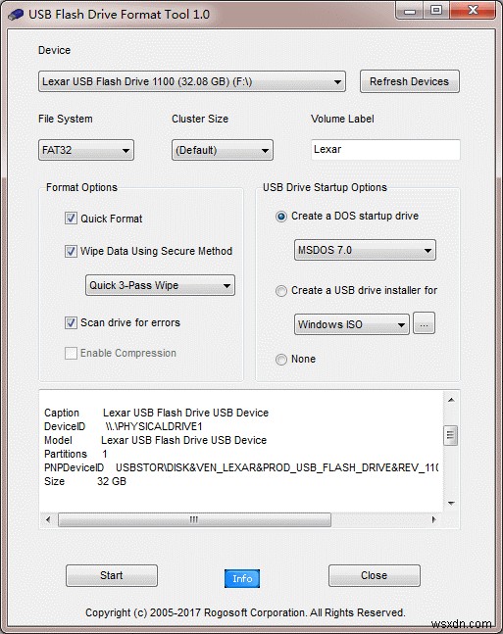Click the horizontal scrollbar thumb
Screen dimensions: 503x634
coord(195,519)
